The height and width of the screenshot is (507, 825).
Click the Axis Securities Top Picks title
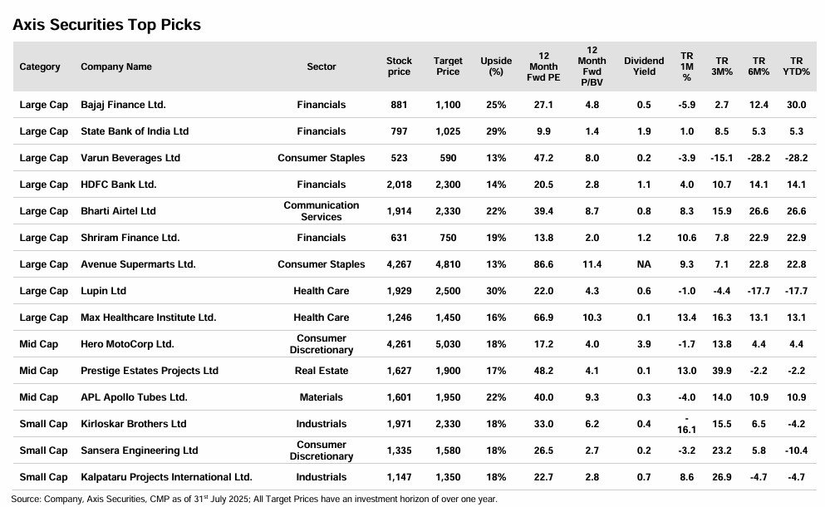pos(106,25)
